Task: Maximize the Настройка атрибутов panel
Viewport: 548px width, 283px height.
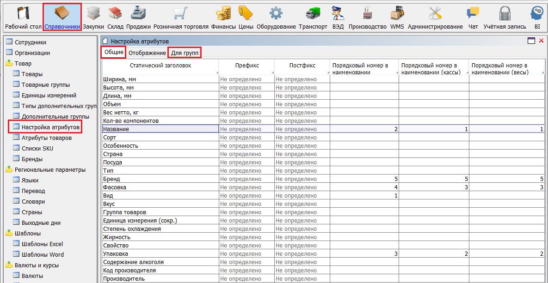Action: [x=532, y=41]
